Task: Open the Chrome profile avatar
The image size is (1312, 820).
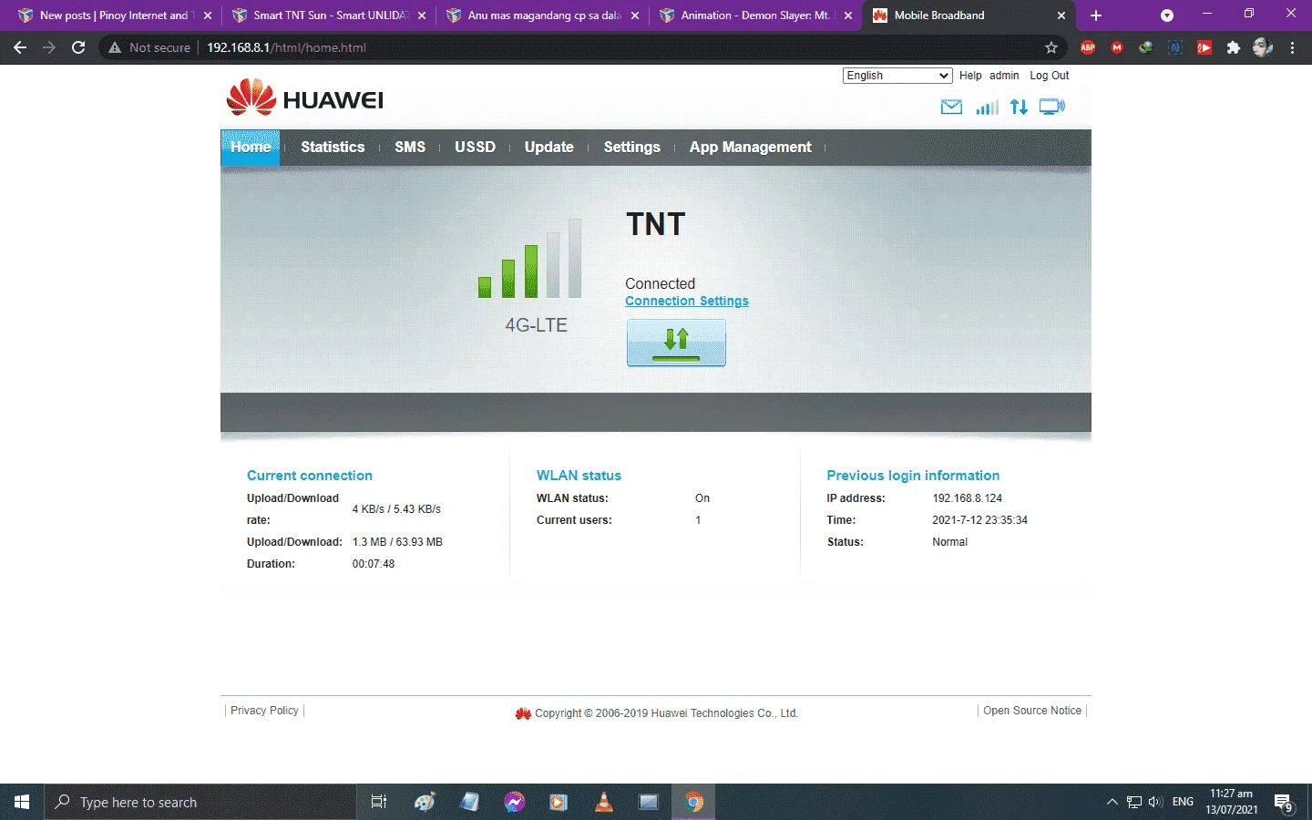Action: click(x=1263, y=47)
